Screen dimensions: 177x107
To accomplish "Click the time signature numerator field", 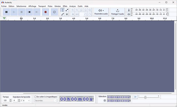I will click(15, 100).
